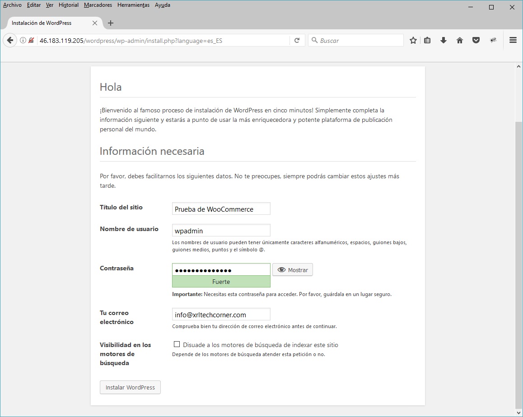Viewport: 523px width, 417px height.
Task: Click the Información necesaria heading
Action: point(152,151)
